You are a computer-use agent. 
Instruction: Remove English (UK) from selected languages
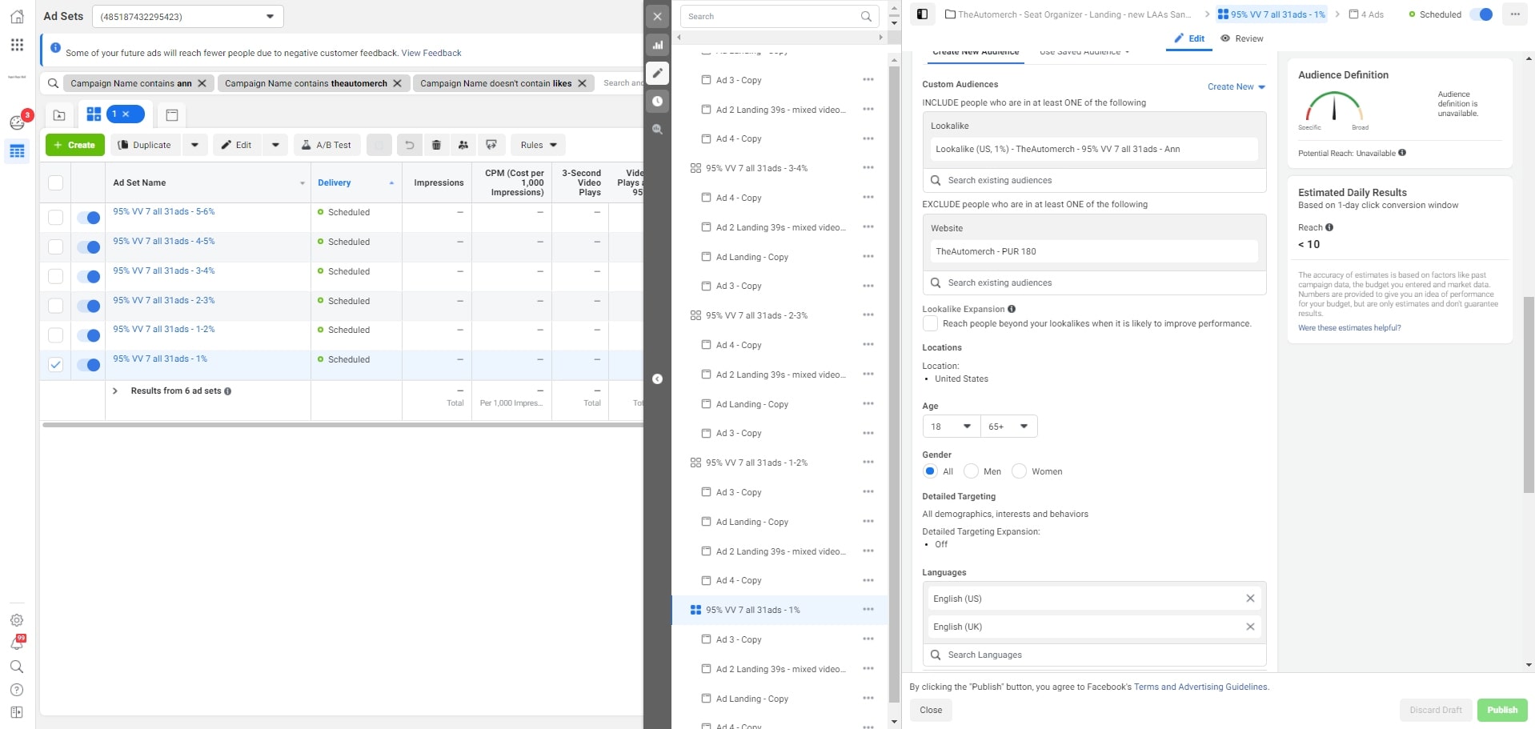click(x=1251, y=627)
